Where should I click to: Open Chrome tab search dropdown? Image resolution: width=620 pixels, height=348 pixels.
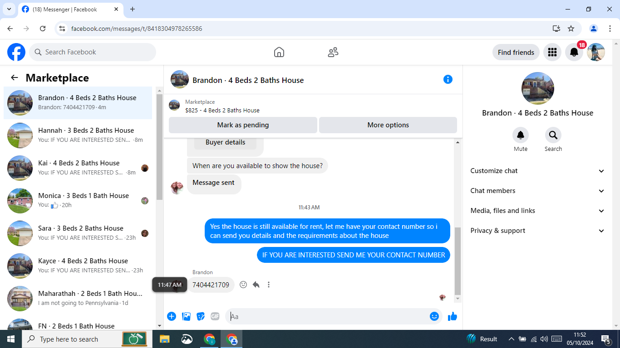pos(9,9)
